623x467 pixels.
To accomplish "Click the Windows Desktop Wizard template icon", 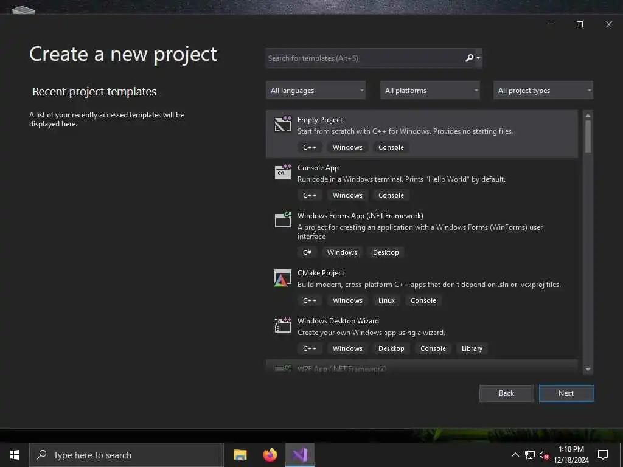I will pyautogui.click(x=282, y=325).
